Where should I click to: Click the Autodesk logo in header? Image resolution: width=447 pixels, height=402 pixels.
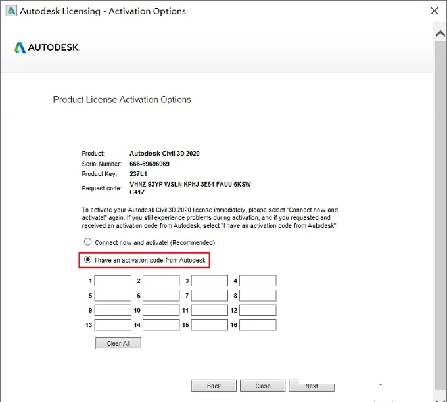47,47
